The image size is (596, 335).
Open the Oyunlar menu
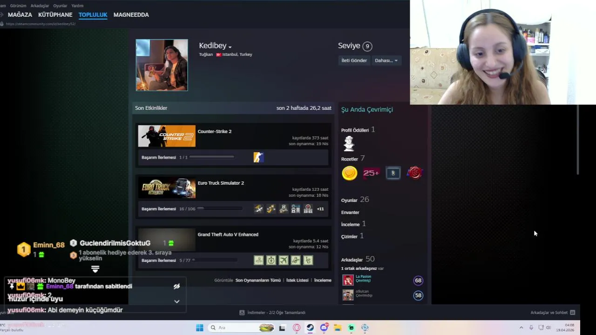(60, 6)
